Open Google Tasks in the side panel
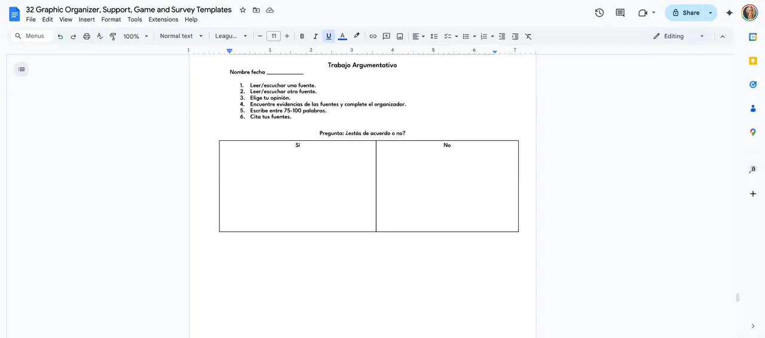The image size is (765, 338). pos(753,85)
